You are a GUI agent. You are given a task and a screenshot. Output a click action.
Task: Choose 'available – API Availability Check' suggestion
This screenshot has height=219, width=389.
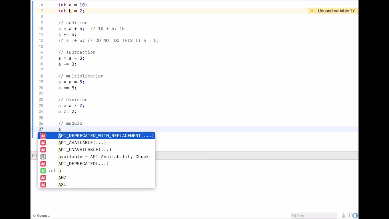click(103, 157)
